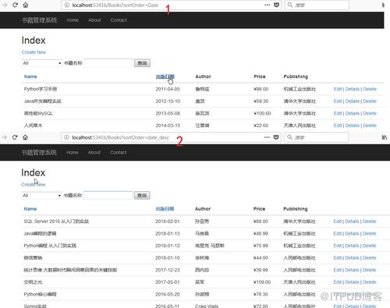Select the Python学习手册 book name cell

click(41, 89)
